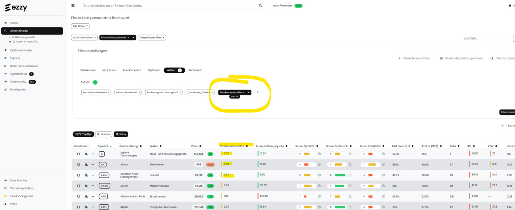Expand the Letzter Handelspreis filter dropdown
This screenshot has width=515, height=210.
97,92
